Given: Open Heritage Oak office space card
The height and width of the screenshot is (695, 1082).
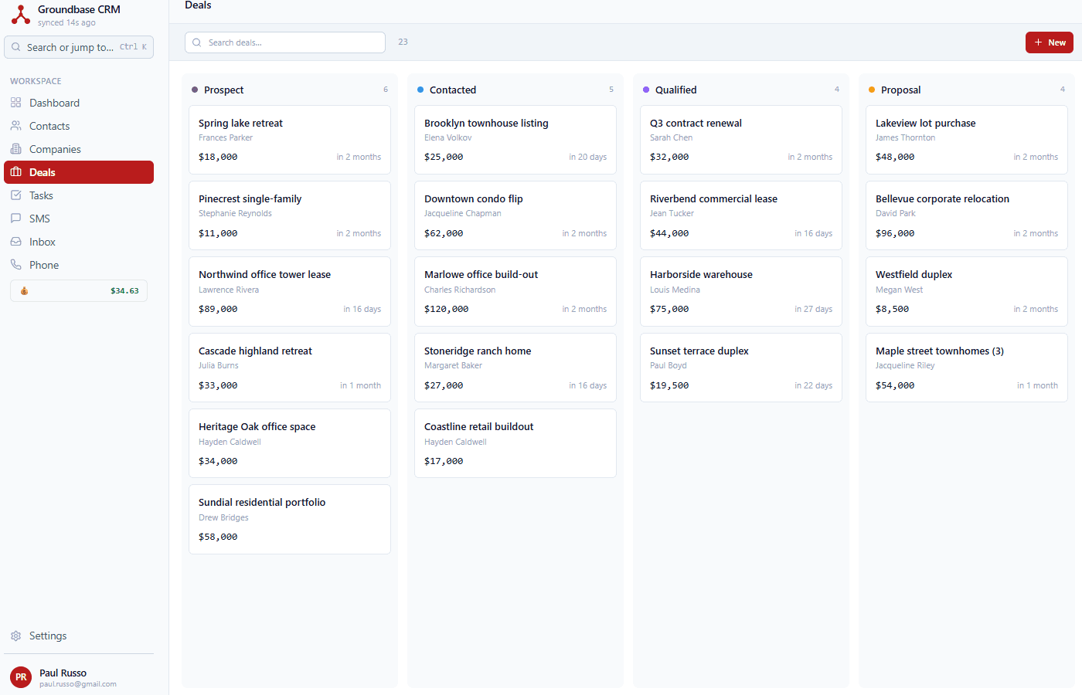Looking at the screenshot, I should [290, 443].
